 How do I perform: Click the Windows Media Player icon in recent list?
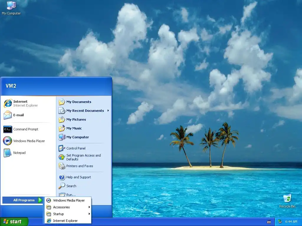tap(7, 141)
